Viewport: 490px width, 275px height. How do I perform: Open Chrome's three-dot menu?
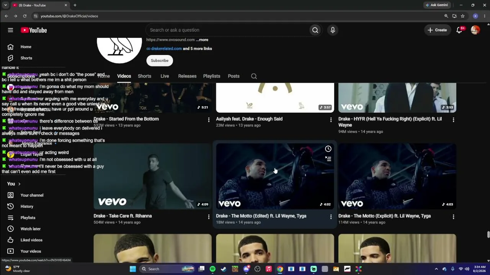[485, 16]
